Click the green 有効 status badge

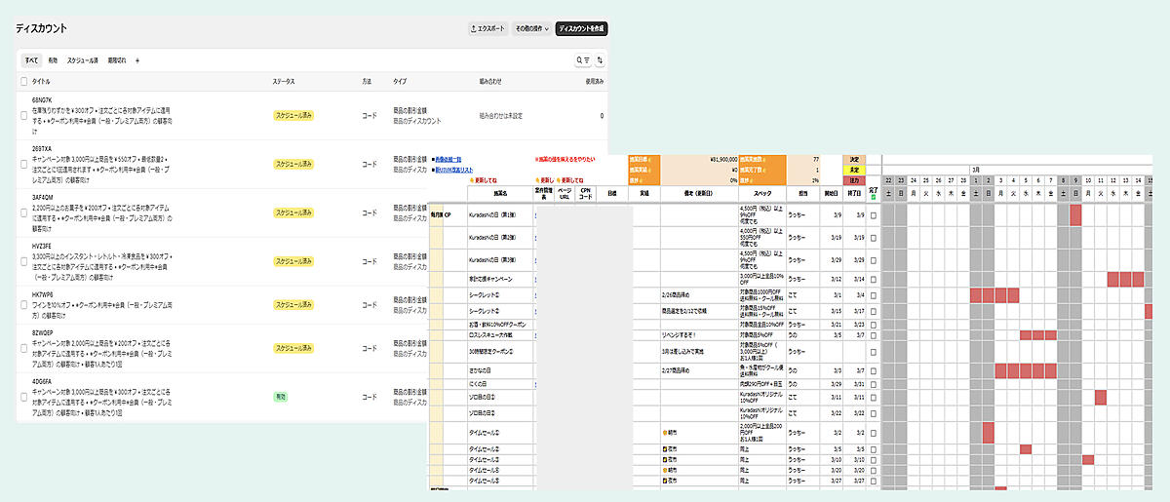[279, 397]
